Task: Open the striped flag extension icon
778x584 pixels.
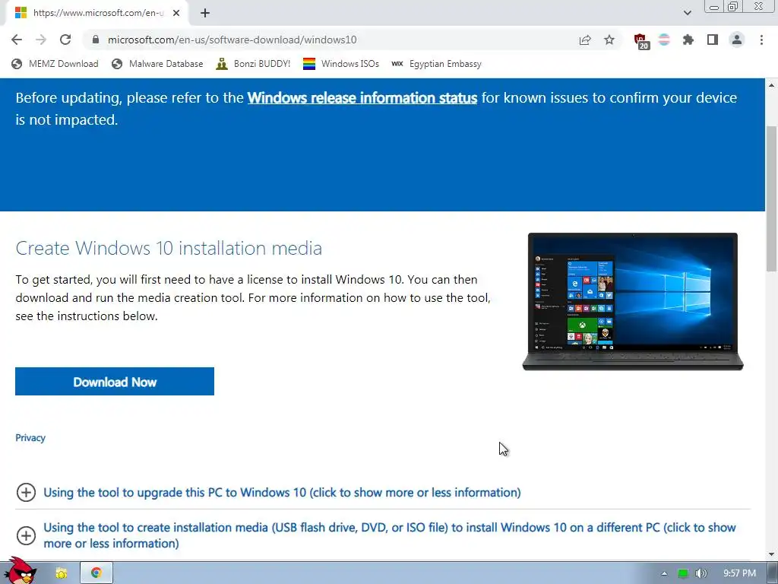Action: [x=664, y=40]
